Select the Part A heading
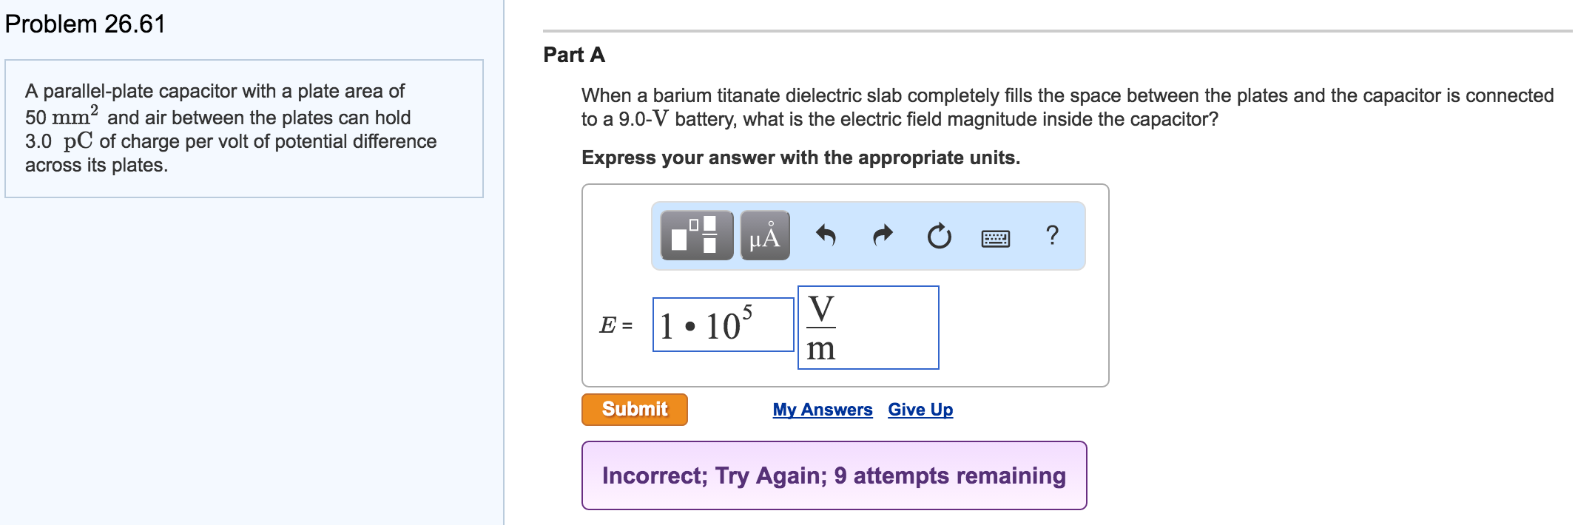The width and height of the screenshot is (1595, 525). tap(573, 55)
